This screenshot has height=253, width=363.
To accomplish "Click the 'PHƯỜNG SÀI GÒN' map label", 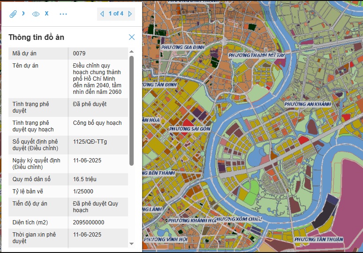I will coord(189,129).
